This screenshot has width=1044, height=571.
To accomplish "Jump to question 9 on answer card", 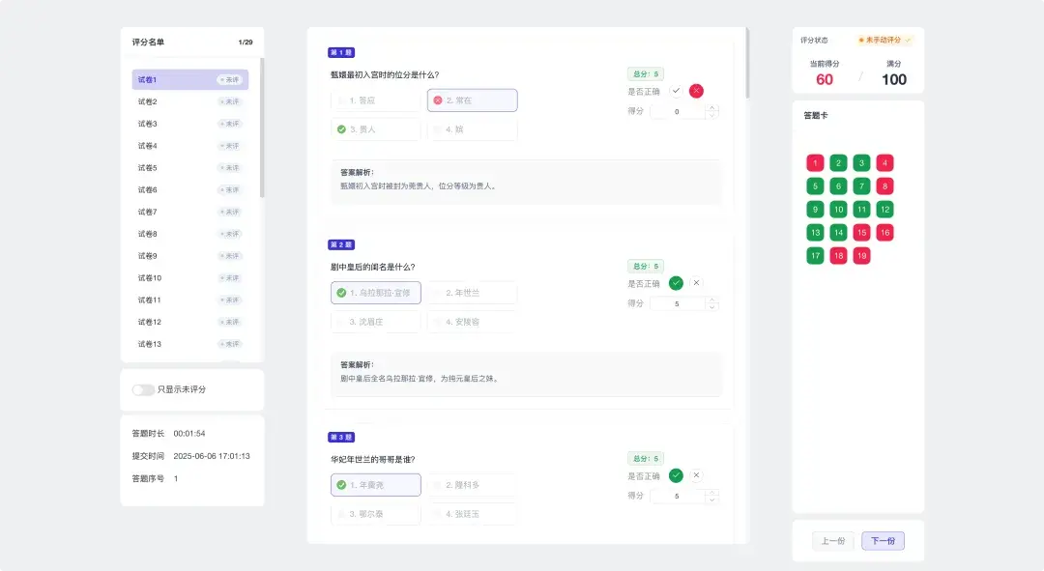I will click(815, 210).
